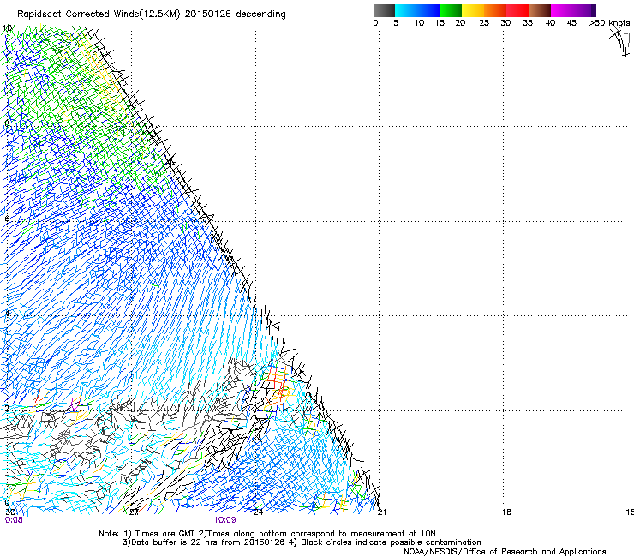This screenshot has height=557, width=634.
Task: Click the red 30–35 knots color segment
Action: [x=517, y=10]
